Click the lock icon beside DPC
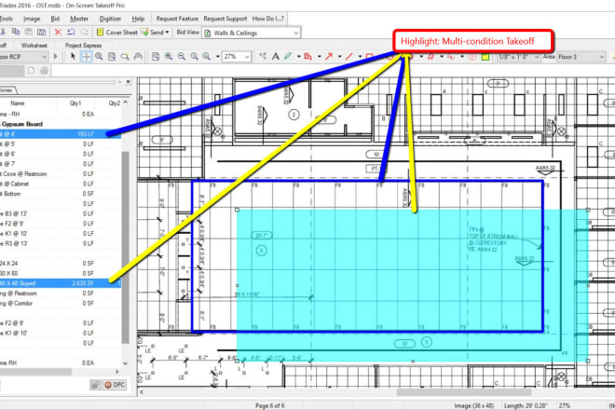This screenshot has height=410, width=615. coord(95,385)
